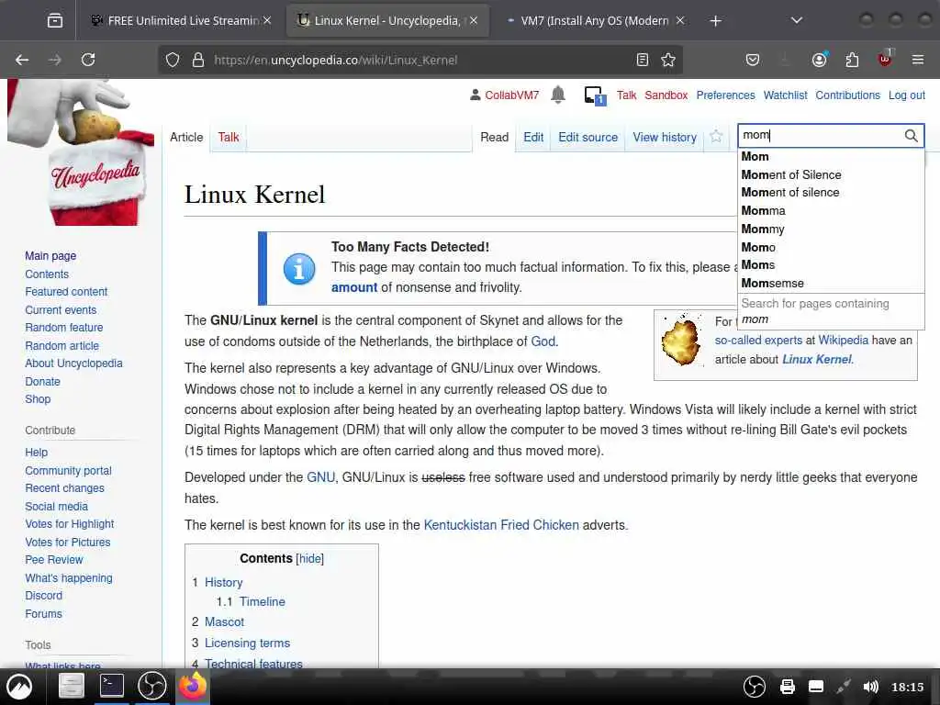The width and height of the screenshot is (940, 705).
Task: Close the Linux Kernel browser tab
Action: click(474, 20)
